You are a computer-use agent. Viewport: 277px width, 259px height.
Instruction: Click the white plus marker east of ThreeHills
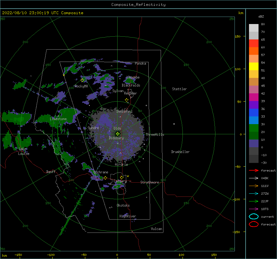174,124
